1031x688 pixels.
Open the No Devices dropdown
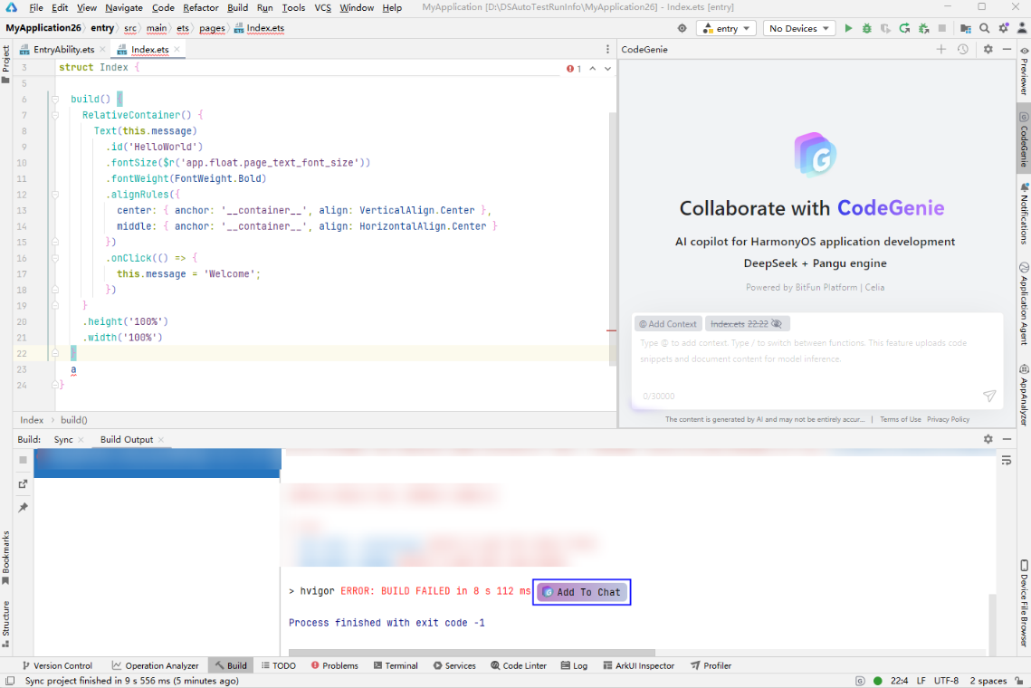pos(799,28)
